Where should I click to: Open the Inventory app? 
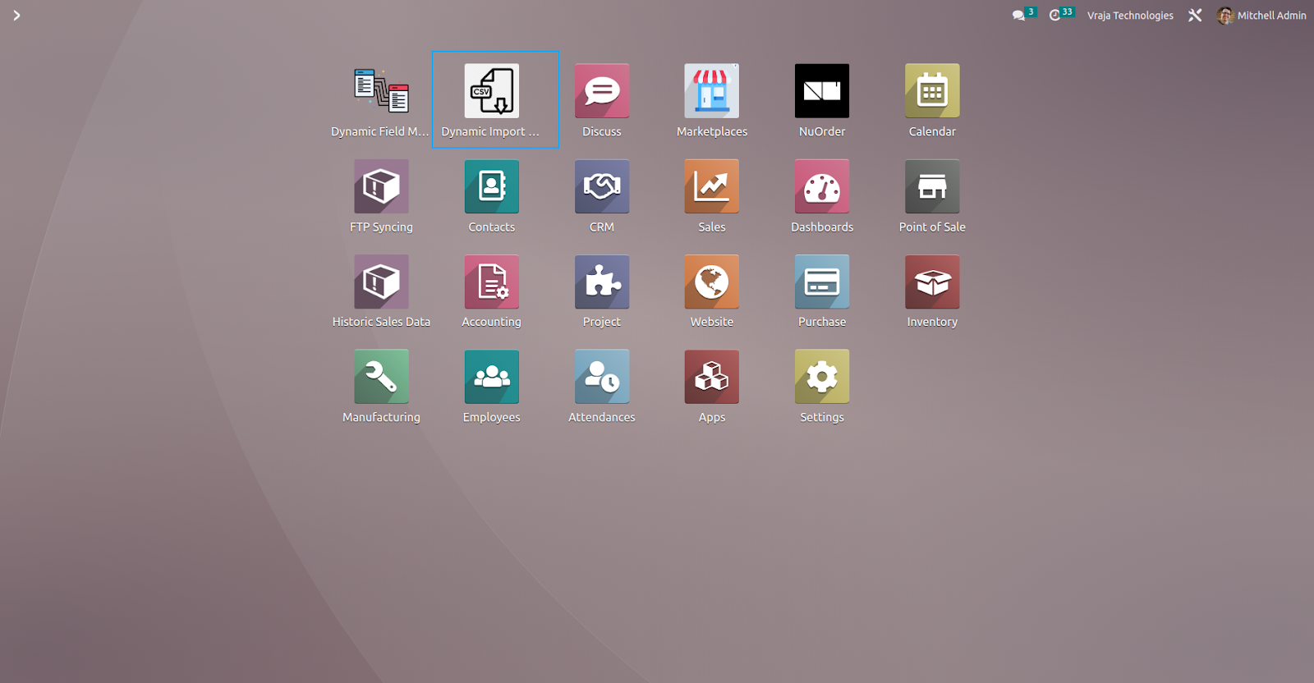click(x=932, y=282)
